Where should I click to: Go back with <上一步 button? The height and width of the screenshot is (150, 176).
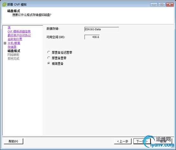(x=123, y=141)
